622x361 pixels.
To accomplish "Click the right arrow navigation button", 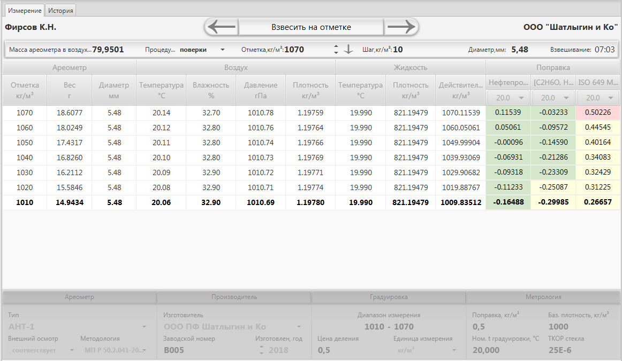I will [401, 27].
